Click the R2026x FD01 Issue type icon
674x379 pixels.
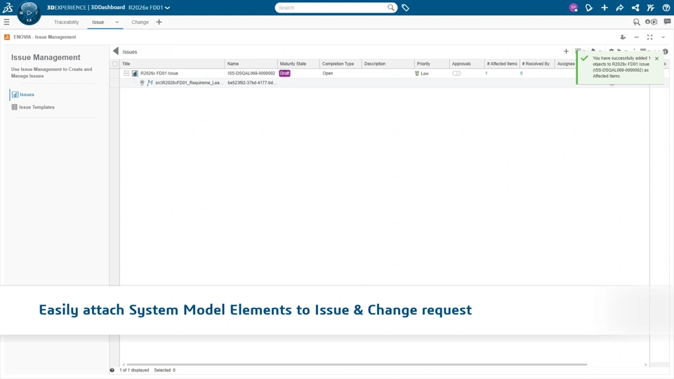[135, 74]
